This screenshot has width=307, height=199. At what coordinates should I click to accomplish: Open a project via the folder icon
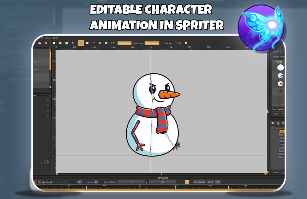(x=60, y=43)
